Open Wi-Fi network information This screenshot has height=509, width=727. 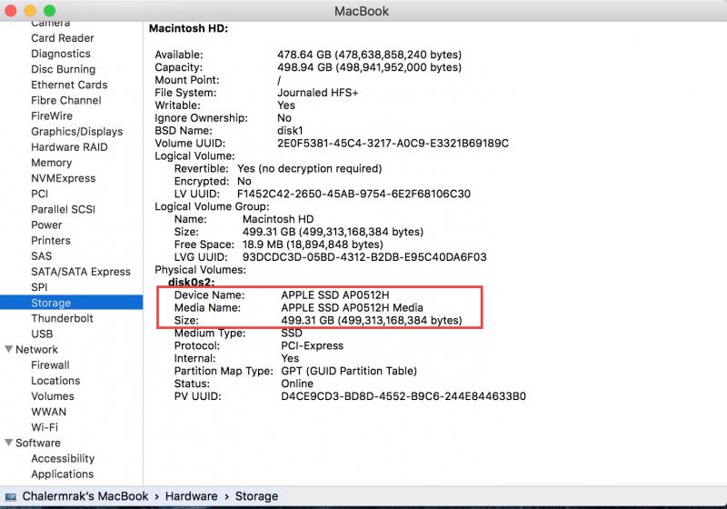[x=45, y=427]
